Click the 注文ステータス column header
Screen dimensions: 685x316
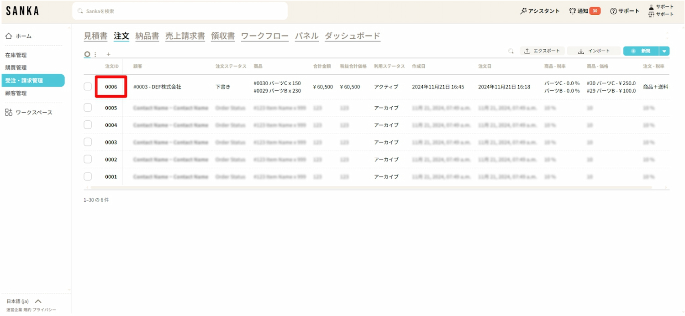[x=231, y=67]
